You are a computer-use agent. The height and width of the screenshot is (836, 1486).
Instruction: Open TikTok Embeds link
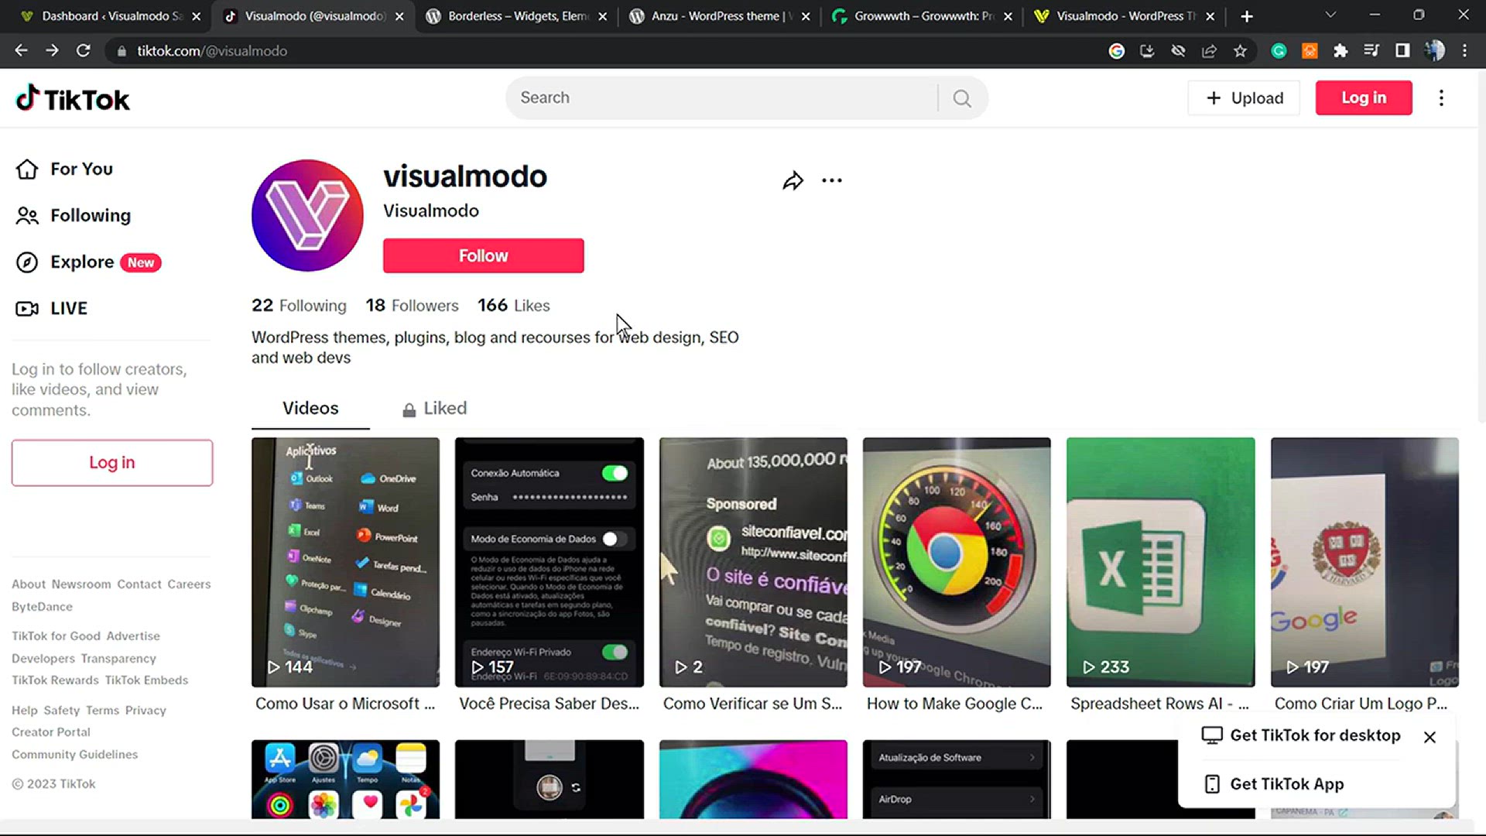[146, 680]
